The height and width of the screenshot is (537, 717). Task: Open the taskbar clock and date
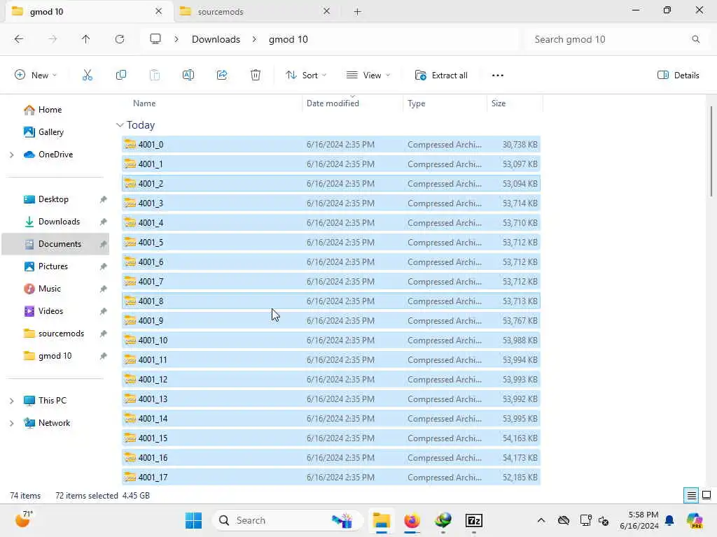[639, 520]
